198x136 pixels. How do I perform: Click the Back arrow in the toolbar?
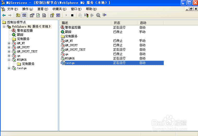[x=4, y=15]
